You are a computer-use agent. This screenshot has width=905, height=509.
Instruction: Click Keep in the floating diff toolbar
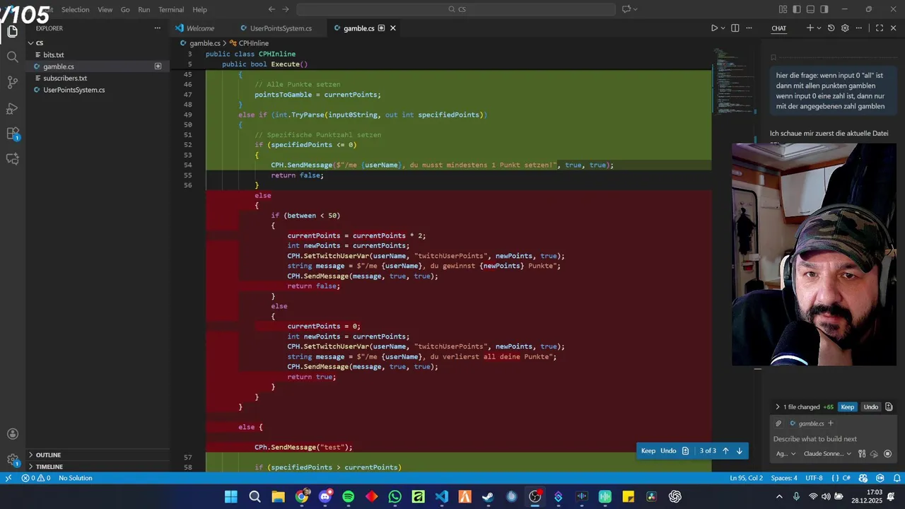(648, 451)
